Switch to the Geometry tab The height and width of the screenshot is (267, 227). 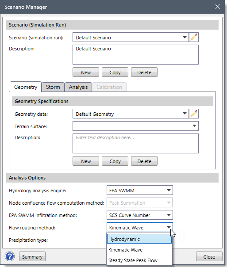[26, 87]
